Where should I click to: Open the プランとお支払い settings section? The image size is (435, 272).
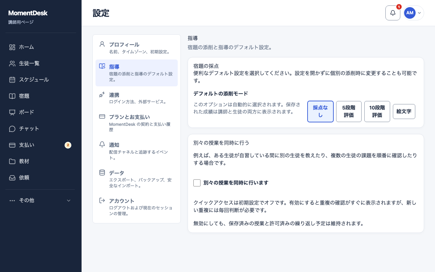point(137,123)
